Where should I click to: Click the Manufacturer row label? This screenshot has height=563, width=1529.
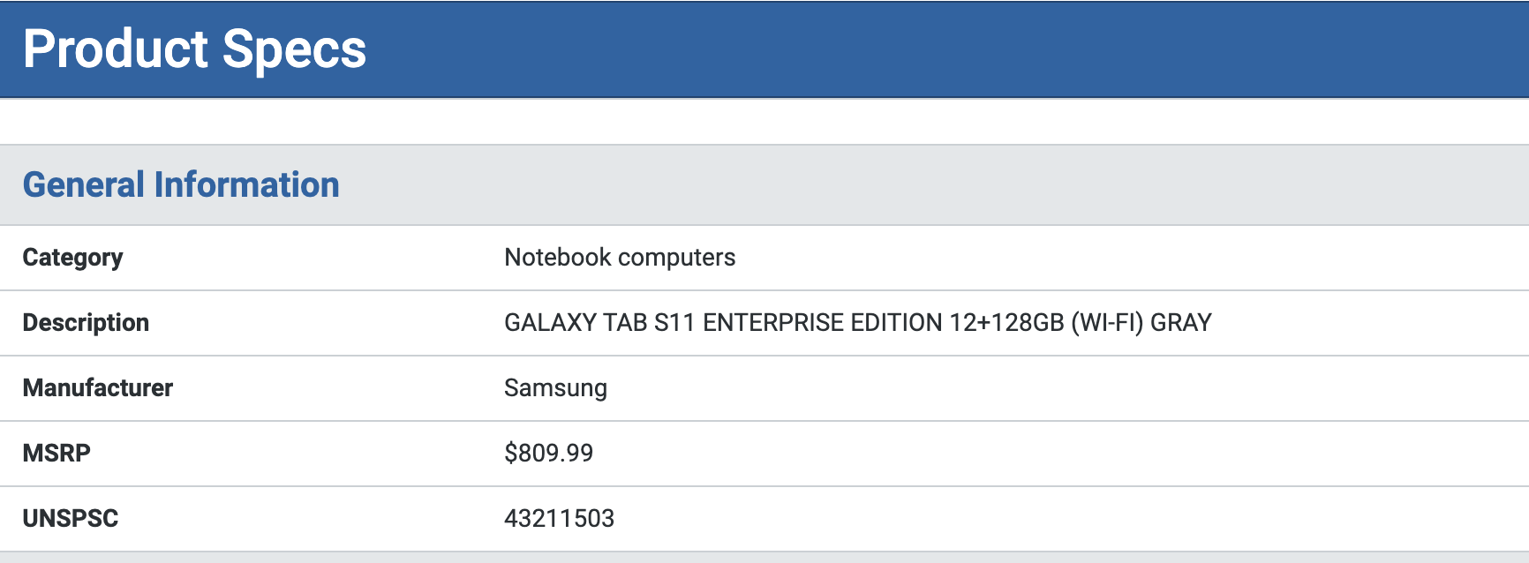point(98,388)
